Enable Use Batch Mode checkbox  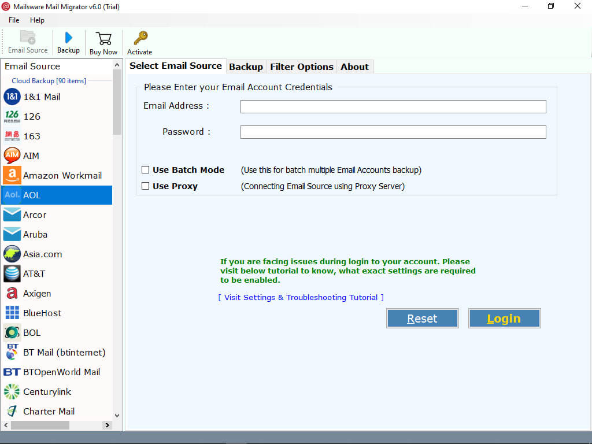pyautogui.click(x=146, y=170)
